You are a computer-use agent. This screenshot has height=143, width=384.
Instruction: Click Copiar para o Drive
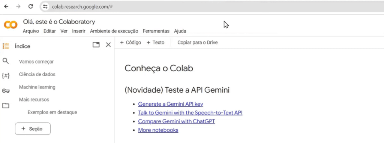point(198,43)
